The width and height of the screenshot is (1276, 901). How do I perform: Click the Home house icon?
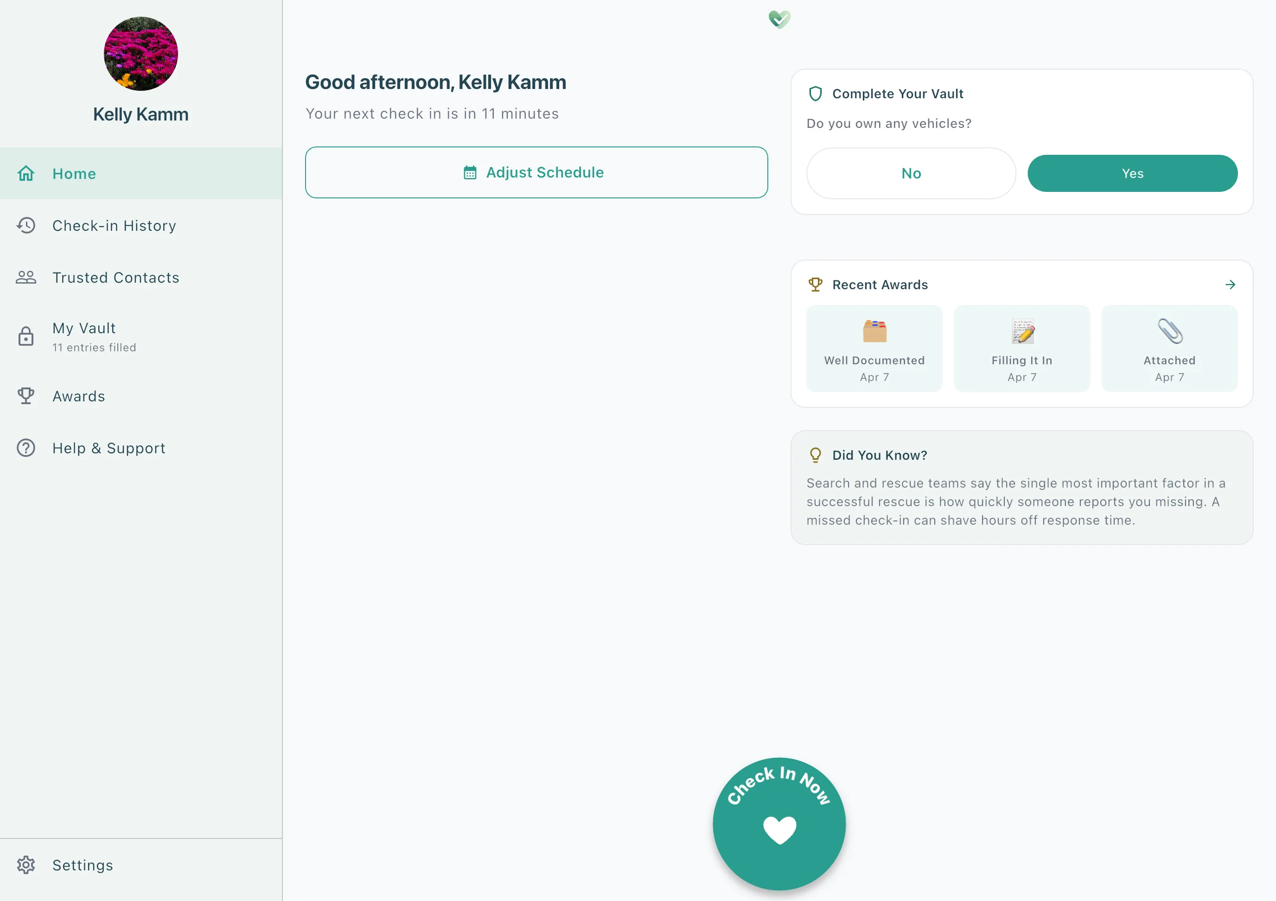pos(26,173)
